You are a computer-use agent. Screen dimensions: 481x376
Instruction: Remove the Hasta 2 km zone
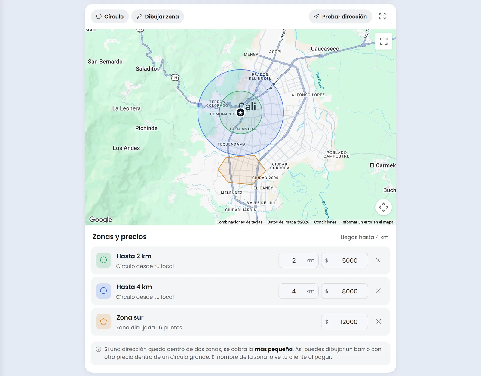(378, 260)
